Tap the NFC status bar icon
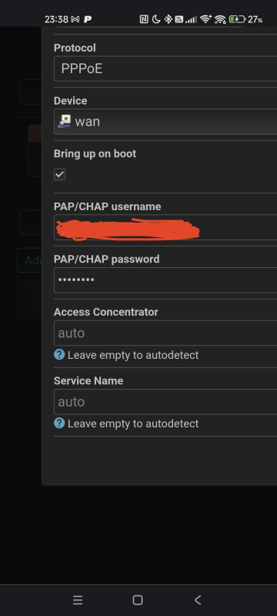277x616 pixels. (144, 18)
